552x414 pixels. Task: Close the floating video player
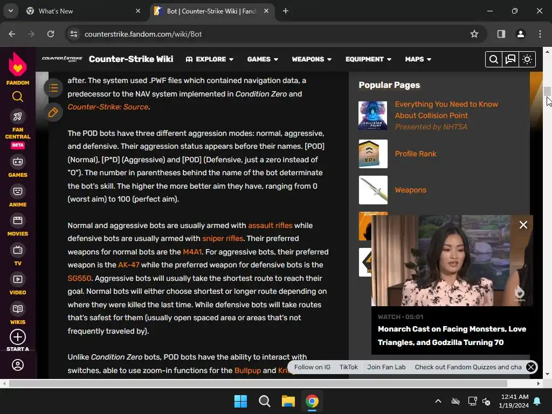[523, 225]
